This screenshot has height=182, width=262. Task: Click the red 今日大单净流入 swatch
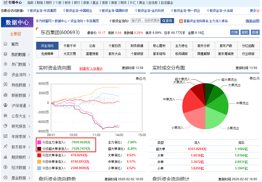pyautogui.click(x=39, y=155)
